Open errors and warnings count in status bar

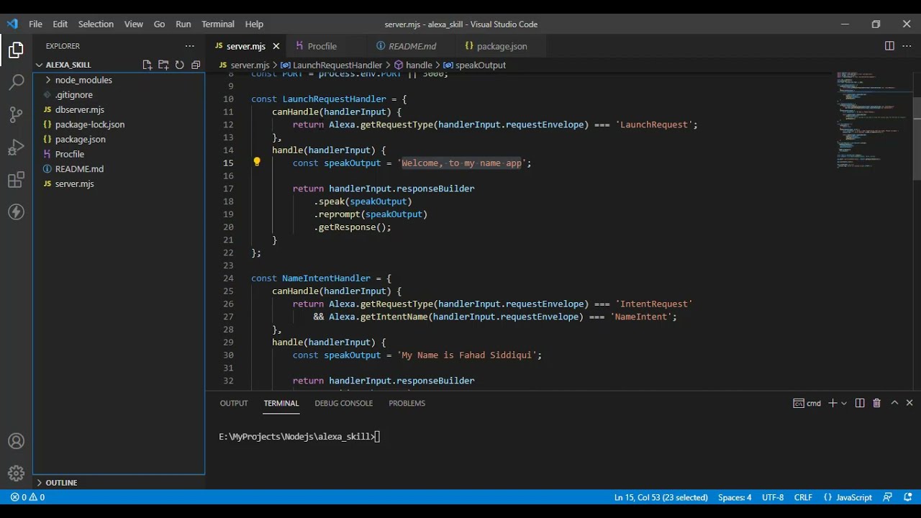27,497
